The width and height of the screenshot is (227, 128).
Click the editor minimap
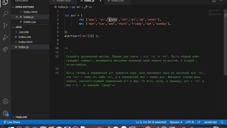215,13
